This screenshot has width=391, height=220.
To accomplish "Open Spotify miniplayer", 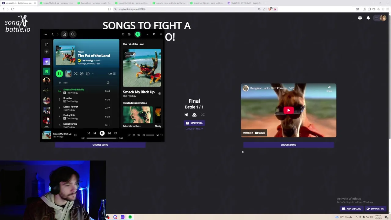I will (157, 135).
